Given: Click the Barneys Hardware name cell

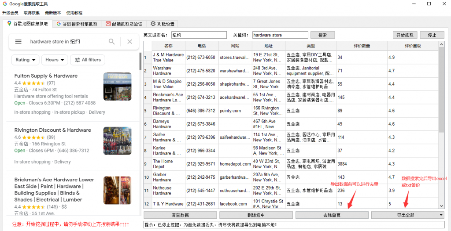Looking at the screenshot, I should coord(169,124).
